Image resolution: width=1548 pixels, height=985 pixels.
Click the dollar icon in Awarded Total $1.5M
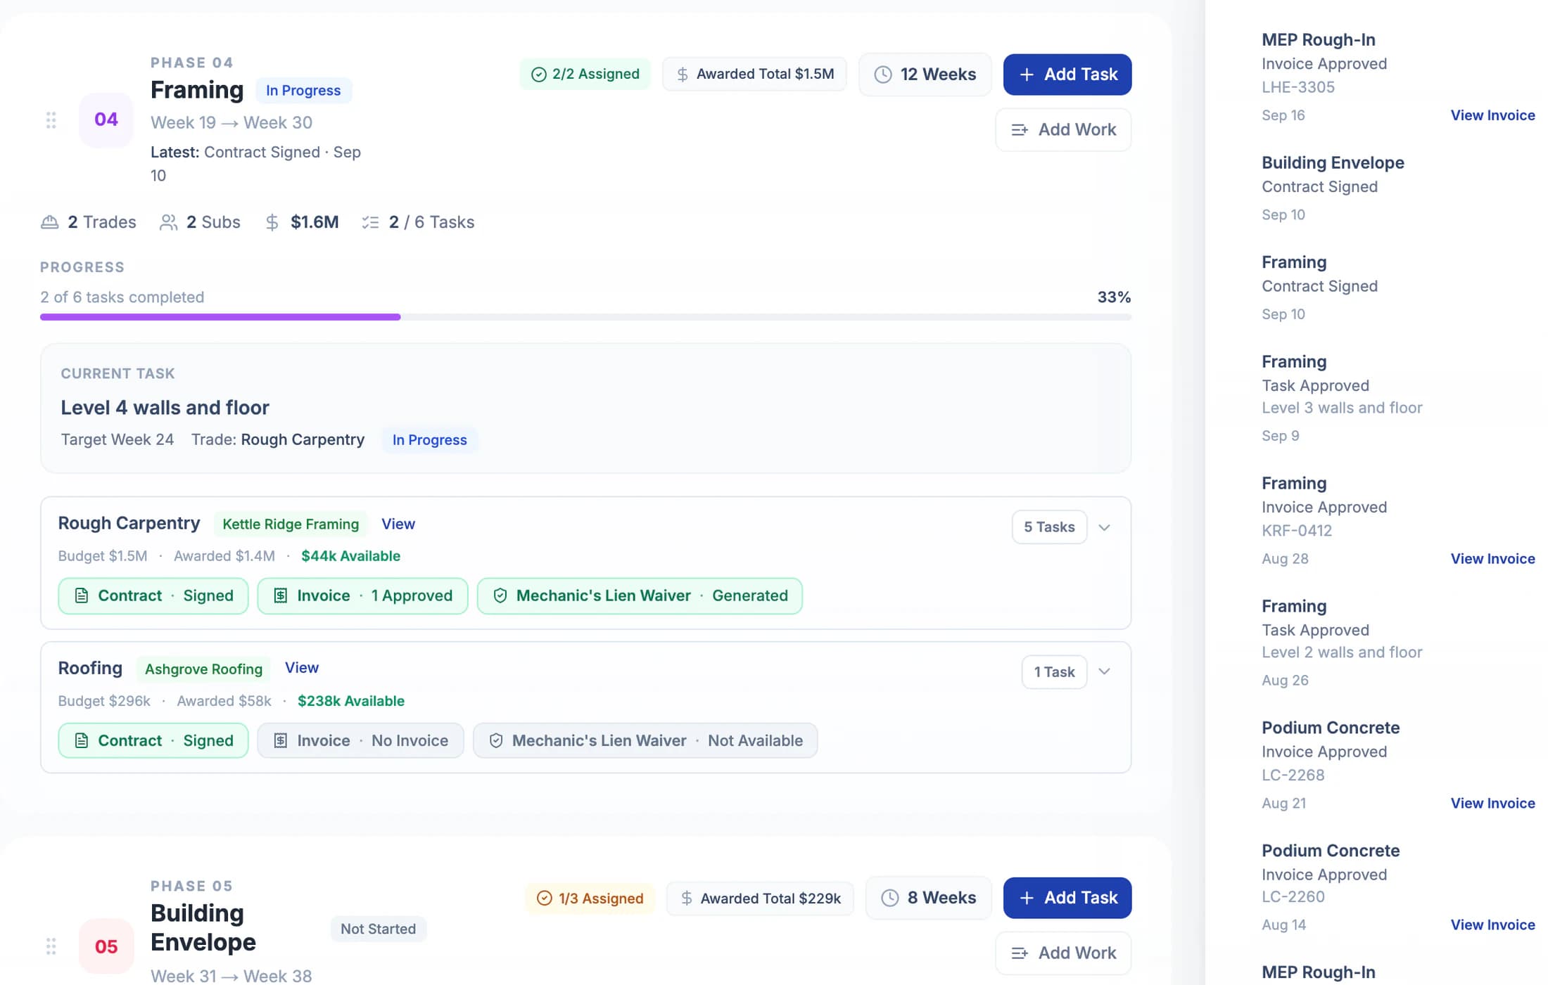click(x=682, y=75)
